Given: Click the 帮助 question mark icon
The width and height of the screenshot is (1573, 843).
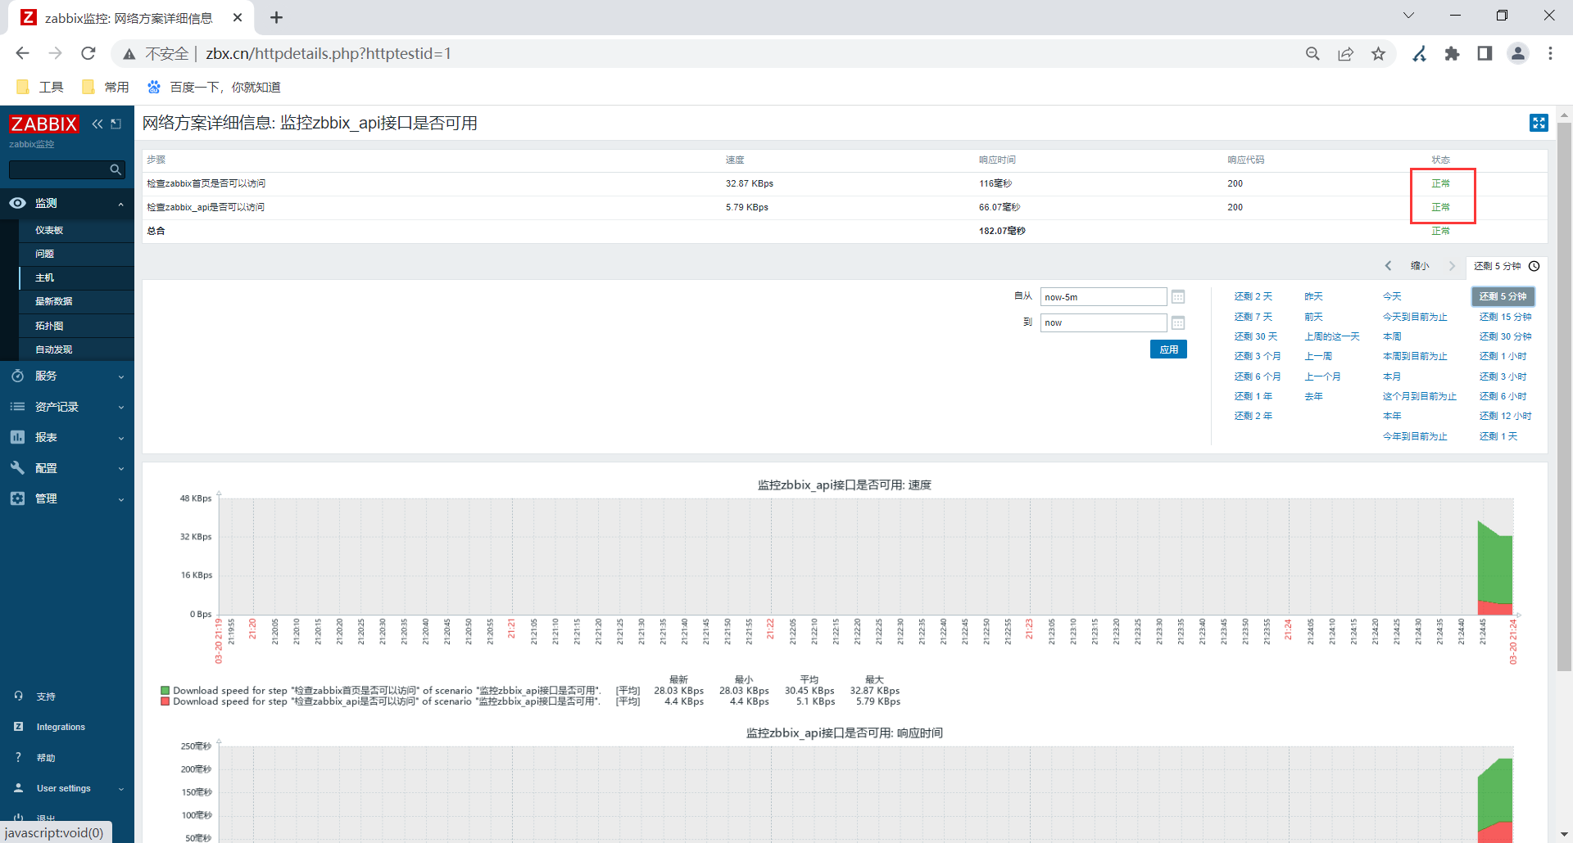Looking at the screenshot, I should coord(18,758).
